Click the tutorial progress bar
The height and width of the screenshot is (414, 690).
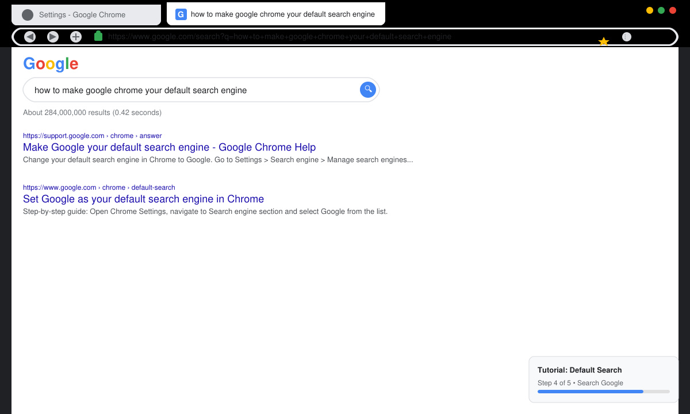point(604,392)
